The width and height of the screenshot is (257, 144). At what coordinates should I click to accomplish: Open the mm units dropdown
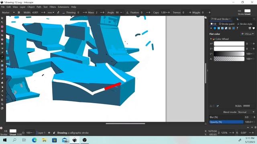pyautogui.click(x=51, y=12)
